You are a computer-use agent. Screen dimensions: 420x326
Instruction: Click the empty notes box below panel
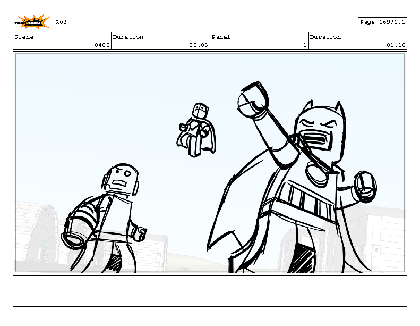210,291
